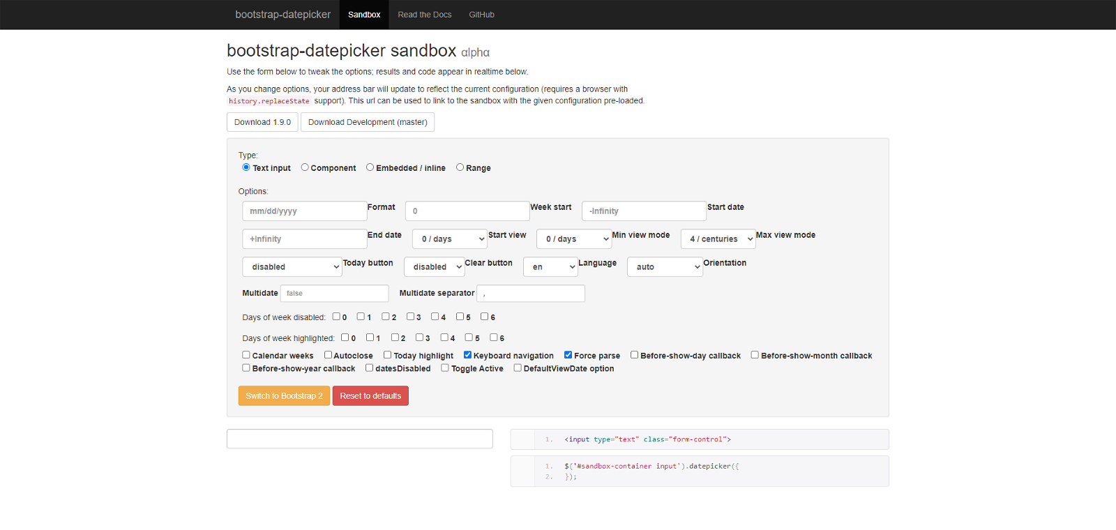Click Switch to Bootstrap 2 button
Image resolution: width=1116 pixels, height=530 pixels.
(x=284, y=396)
